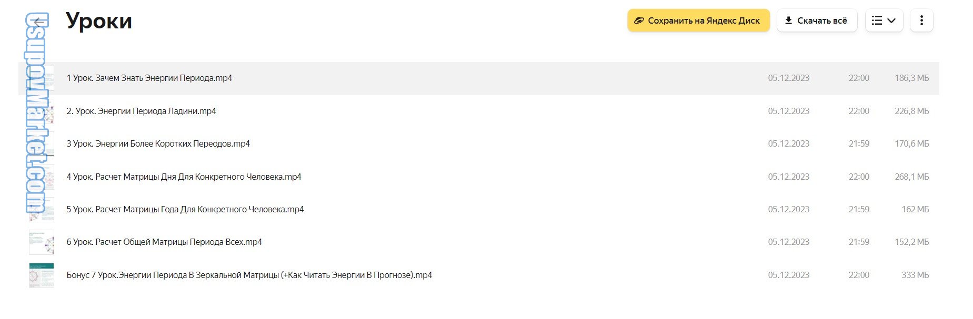
Task: Select 6 Урок. Расчет Общей Матрицы Периода Всех.mp4
Action: (164, 242)
